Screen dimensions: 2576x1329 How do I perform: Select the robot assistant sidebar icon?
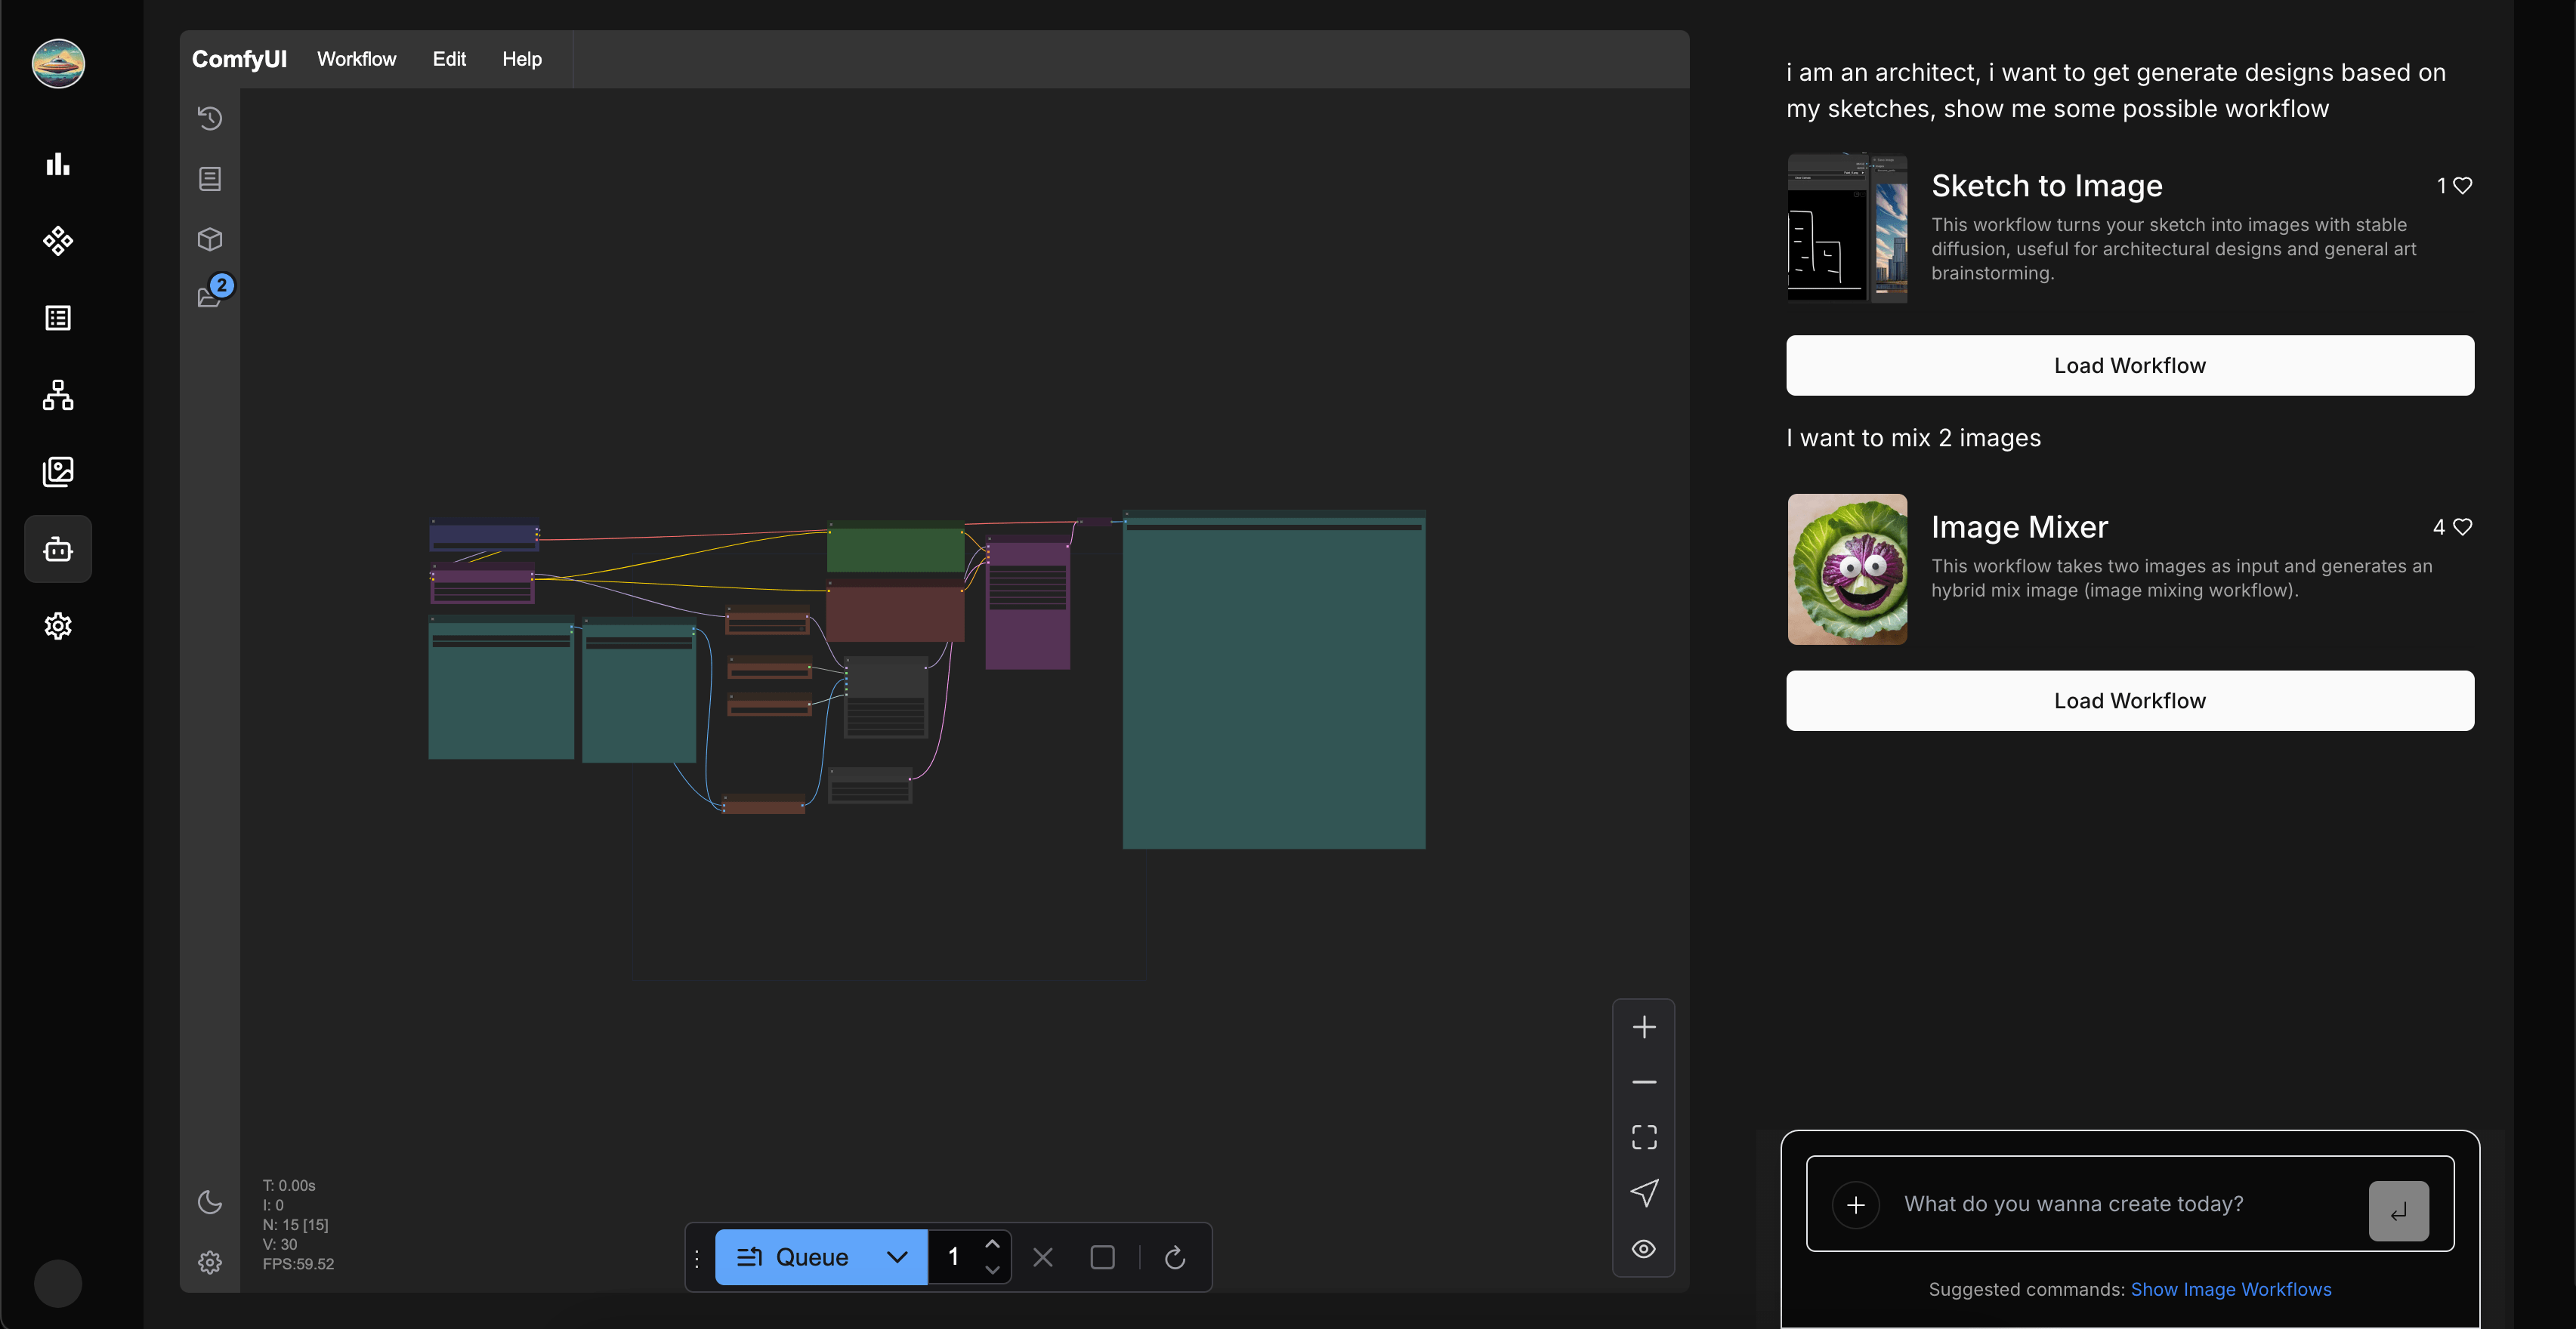(58, 548)
